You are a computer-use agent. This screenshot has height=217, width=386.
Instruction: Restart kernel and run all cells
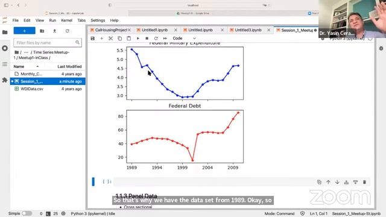click(x=165, y=39)
